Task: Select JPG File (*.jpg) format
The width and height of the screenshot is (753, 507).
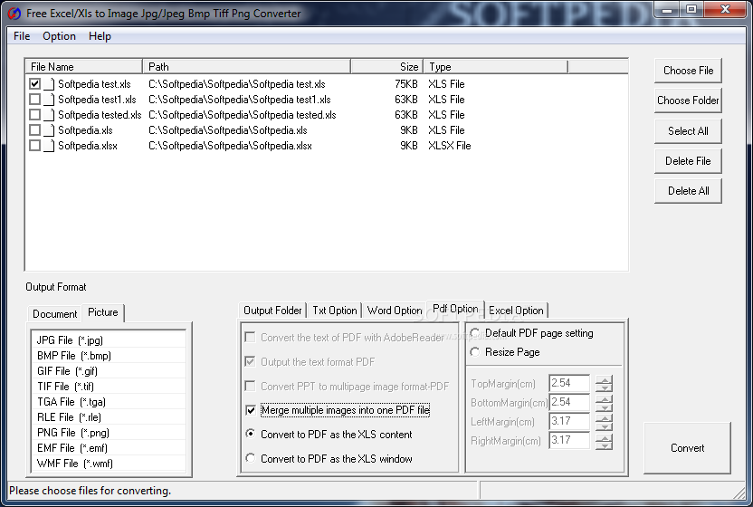Action: pyautogui.click(x=109, y=340)
